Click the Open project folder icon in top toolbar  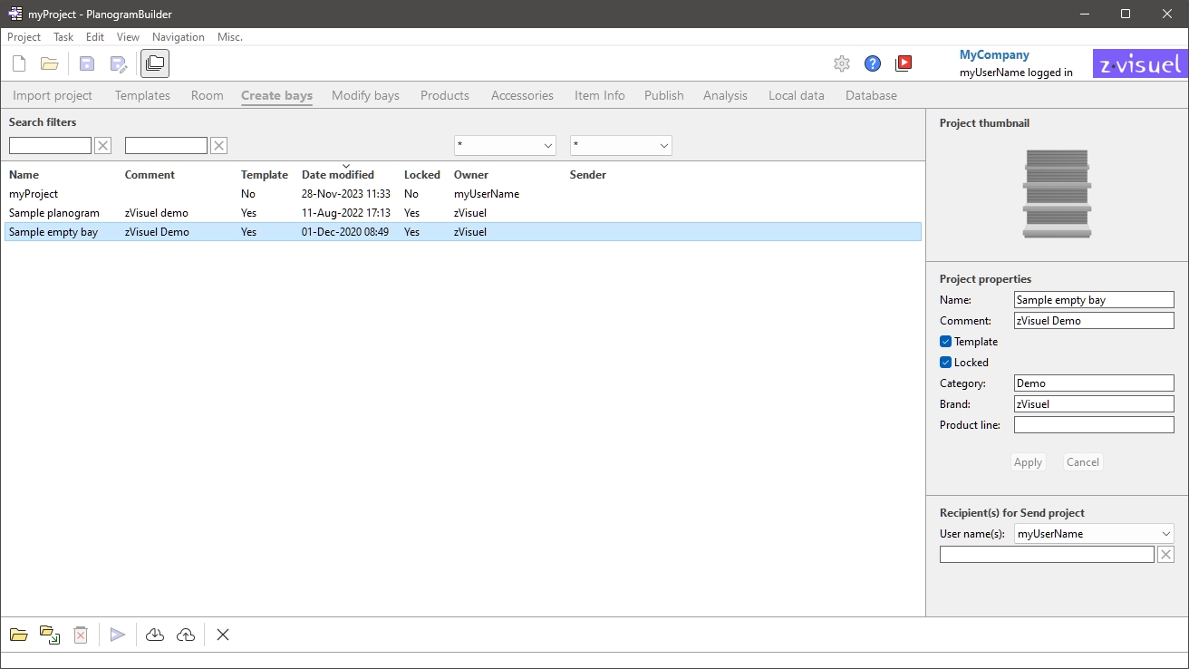point(50,63)
